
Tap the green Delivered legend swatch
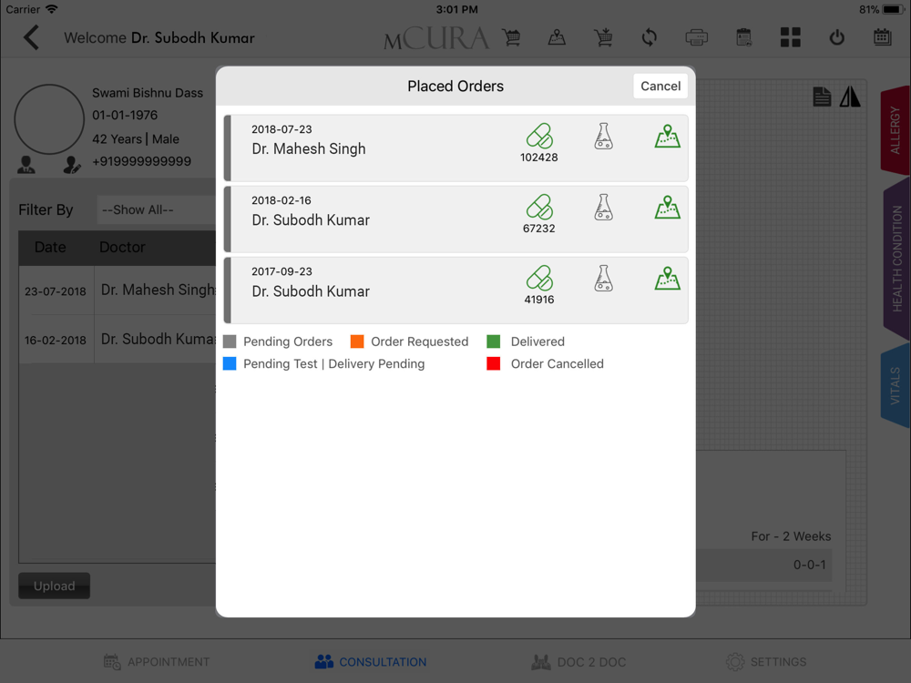tap(493, 341)
